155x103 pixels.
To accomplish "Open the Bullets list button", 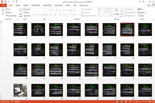I will tap(60, 10).
